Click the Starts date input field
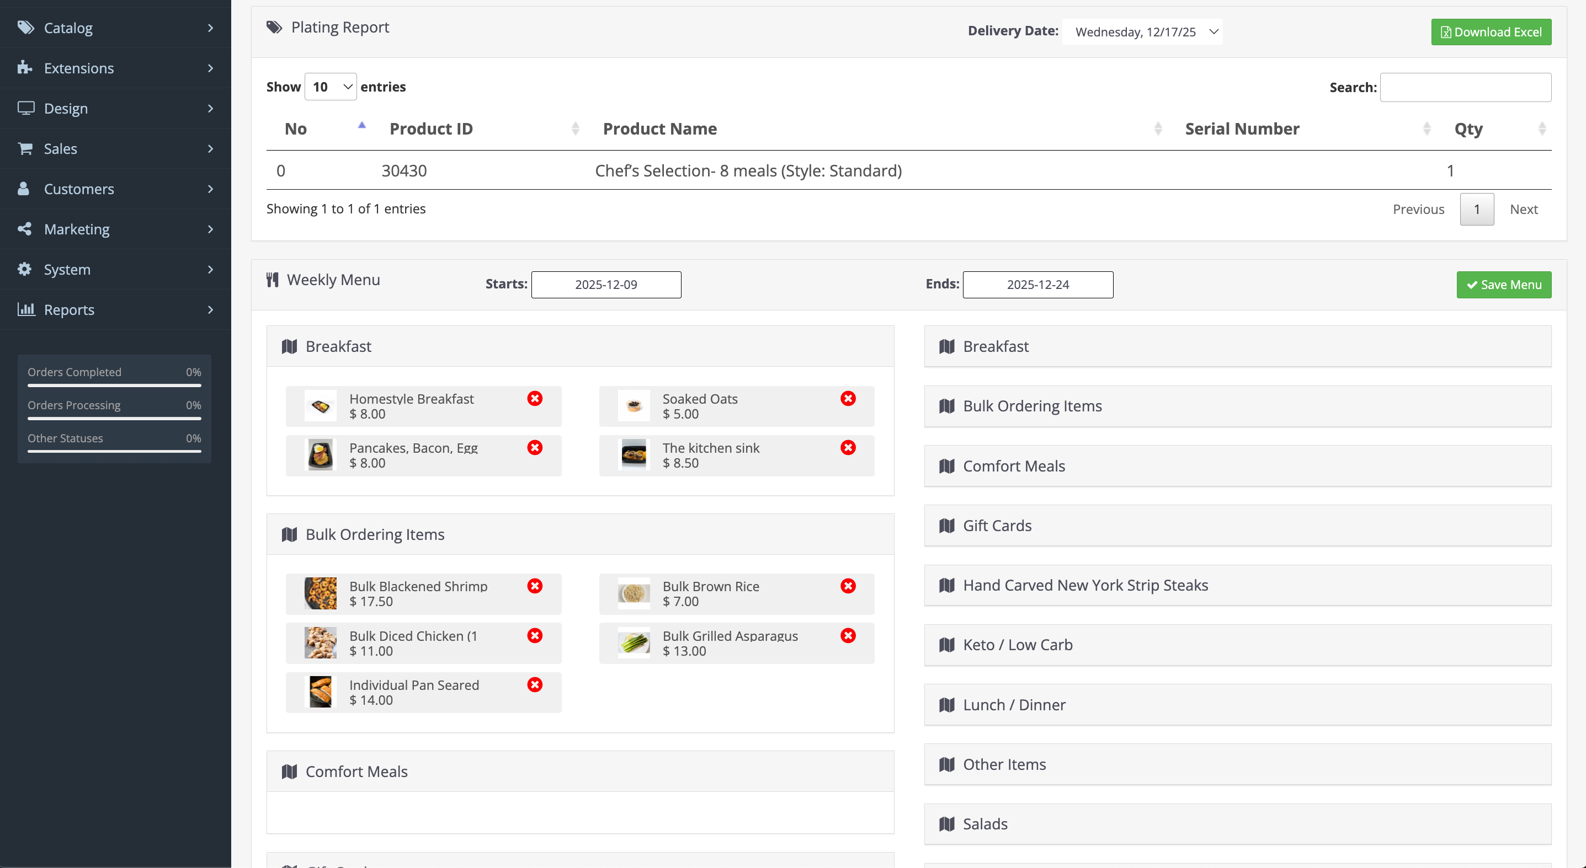1586x868 pixels. [606, 285]
